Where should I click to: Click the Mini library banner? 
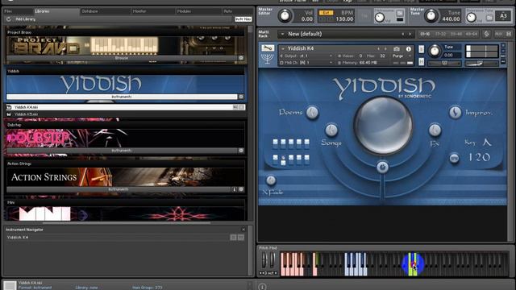[x=125, y=213]
